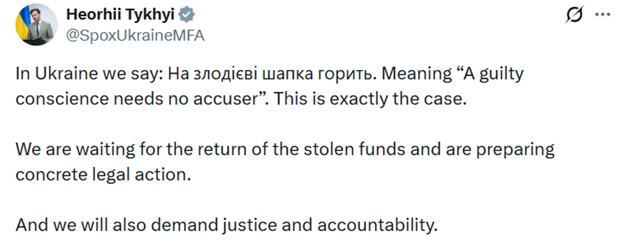Click the grey verified badge checkmark
The height and width of the screenshot is (240, 618).
[x=188, y=15]
